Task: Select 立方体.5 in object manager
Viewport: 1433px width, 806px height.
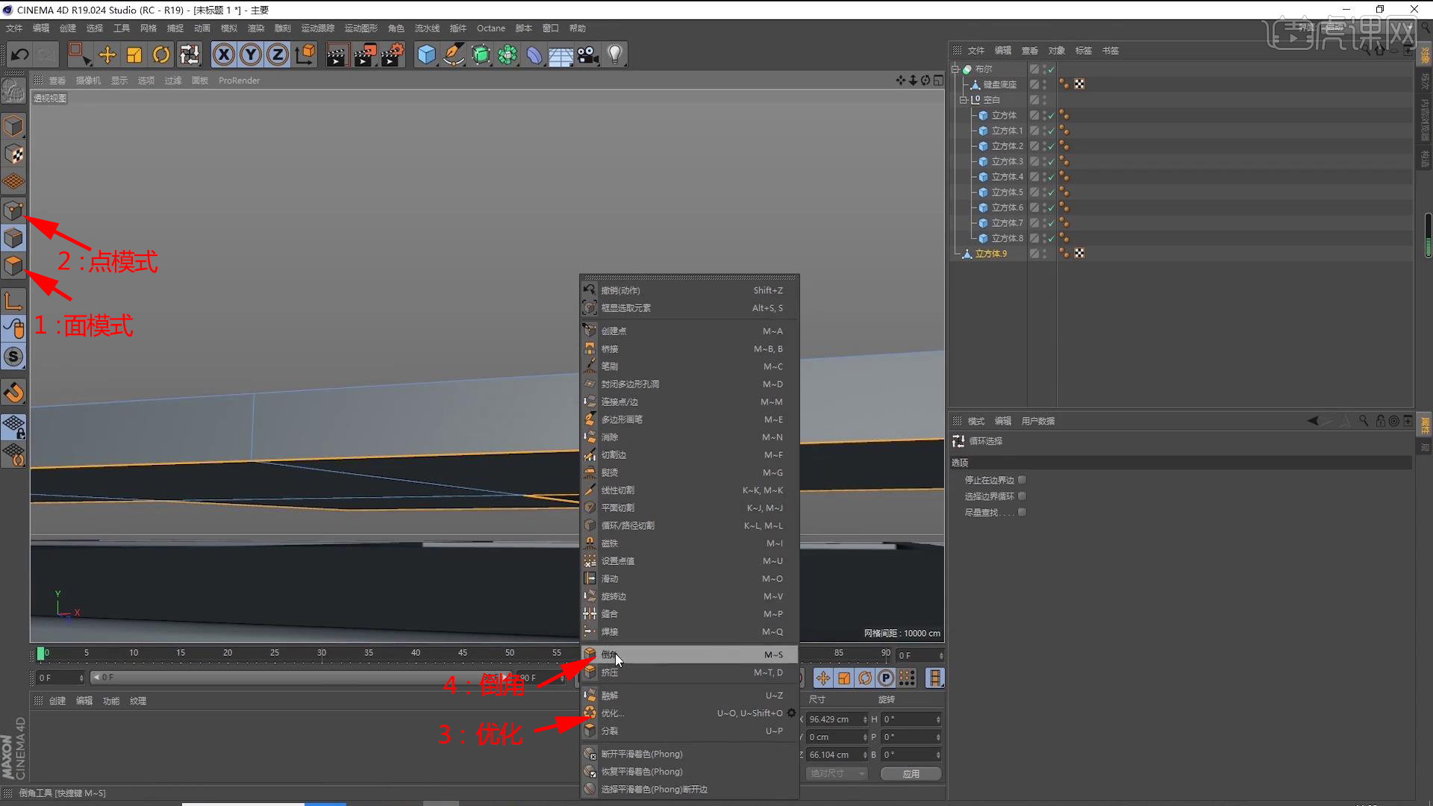Action: point(1007,192)
